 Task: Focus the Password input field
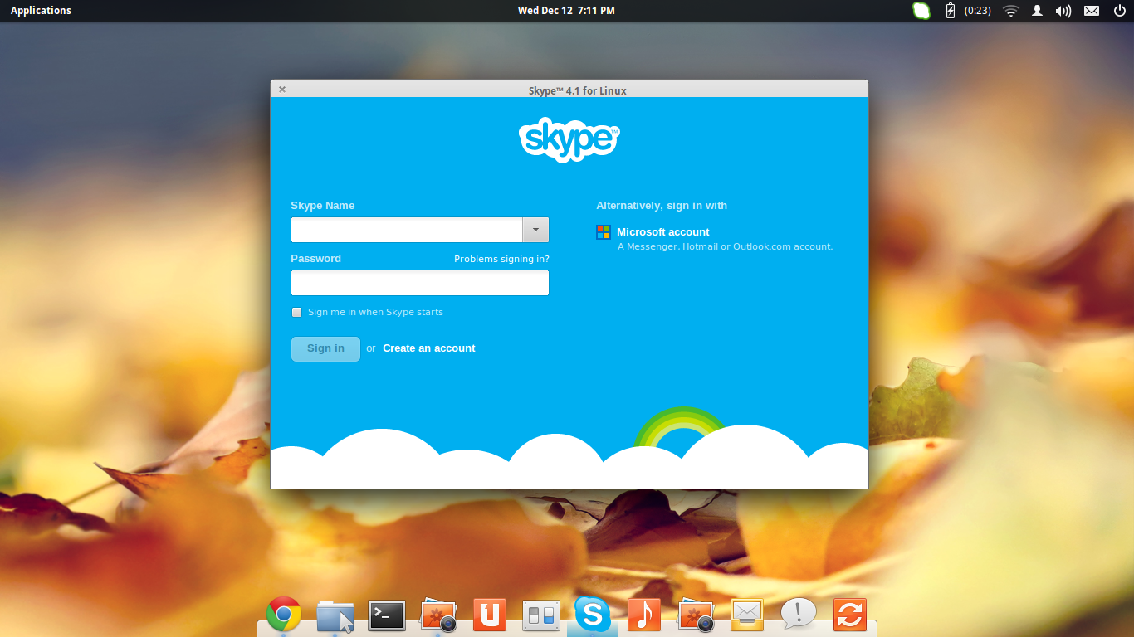[x=420, y=283]
